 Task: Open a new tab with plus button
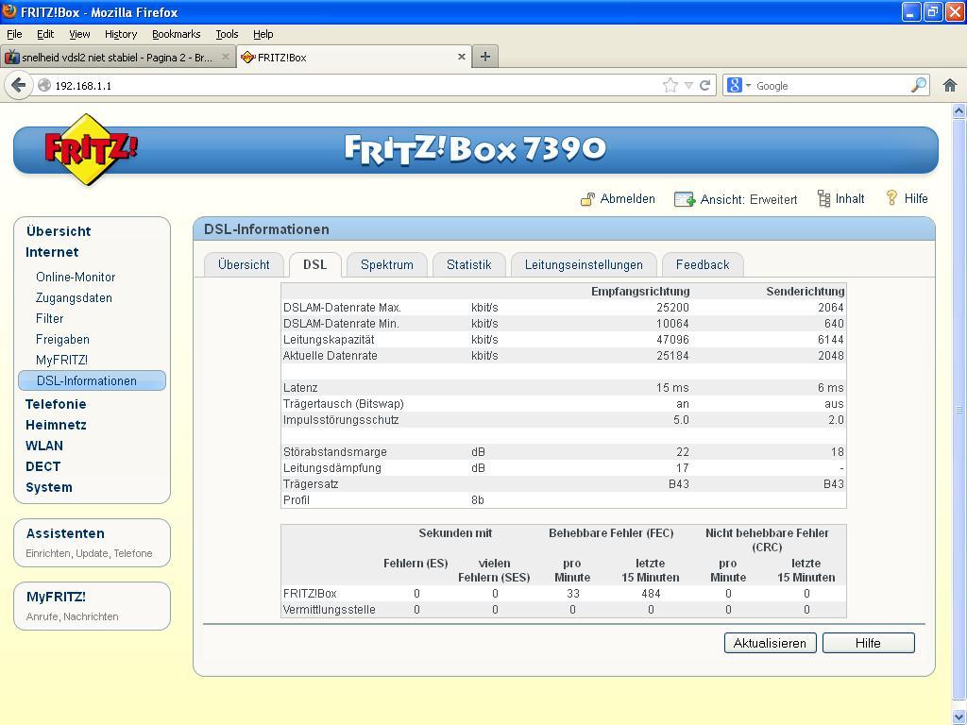[485, 57]
